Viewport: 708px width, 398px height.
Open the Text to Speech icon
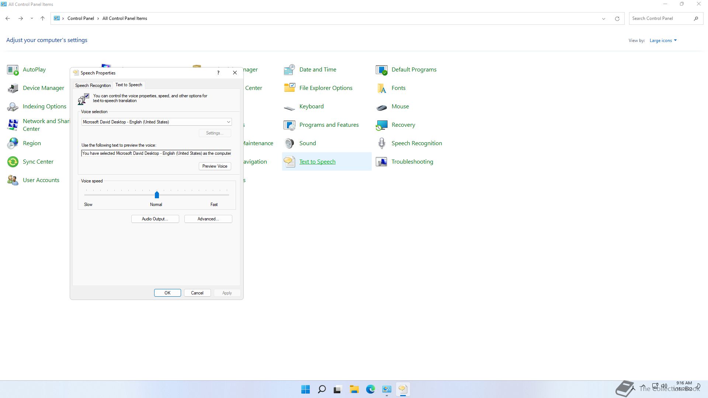pyautogui.click(x=289, y=162)
